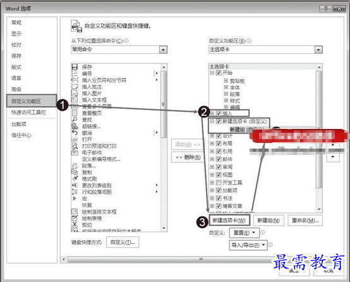Click the move-down arrow button
The height and width of the screenshot is (282, 350).
pyautogui.click(x=333, y=157)
